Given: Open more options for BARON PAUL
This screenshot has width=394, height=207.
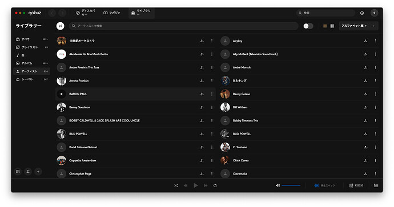Looking at the screenshot, I should click(212, 94).
